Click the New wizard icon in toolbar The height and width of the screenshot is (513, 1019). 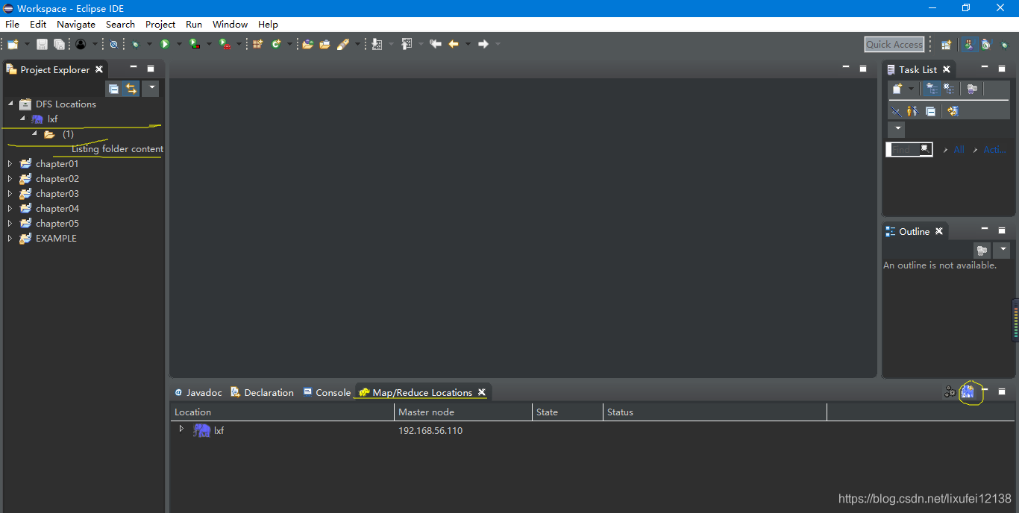[13, 44]
